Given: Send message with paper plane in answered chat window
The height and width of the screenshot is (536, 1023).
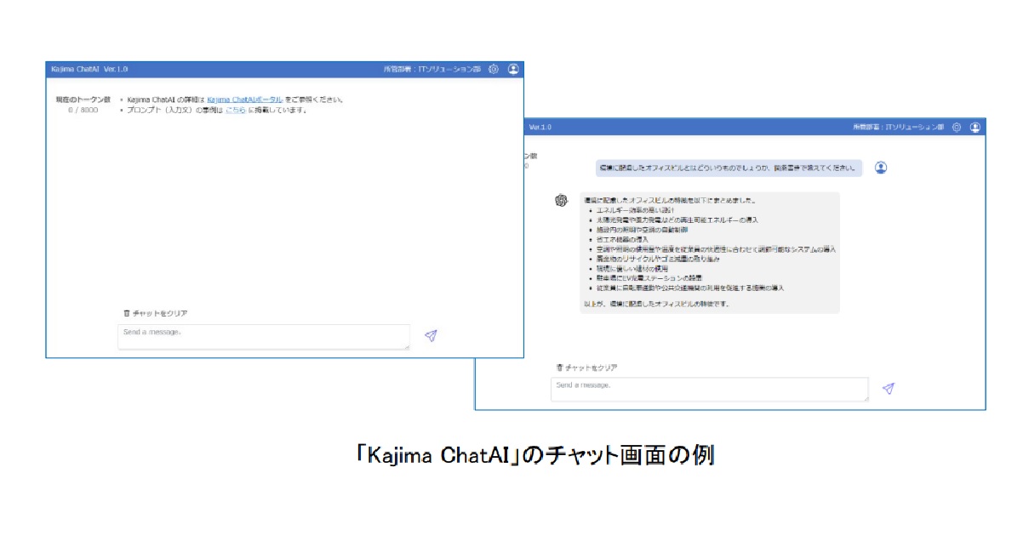Looking at the screenshot, I should (889, 389).
